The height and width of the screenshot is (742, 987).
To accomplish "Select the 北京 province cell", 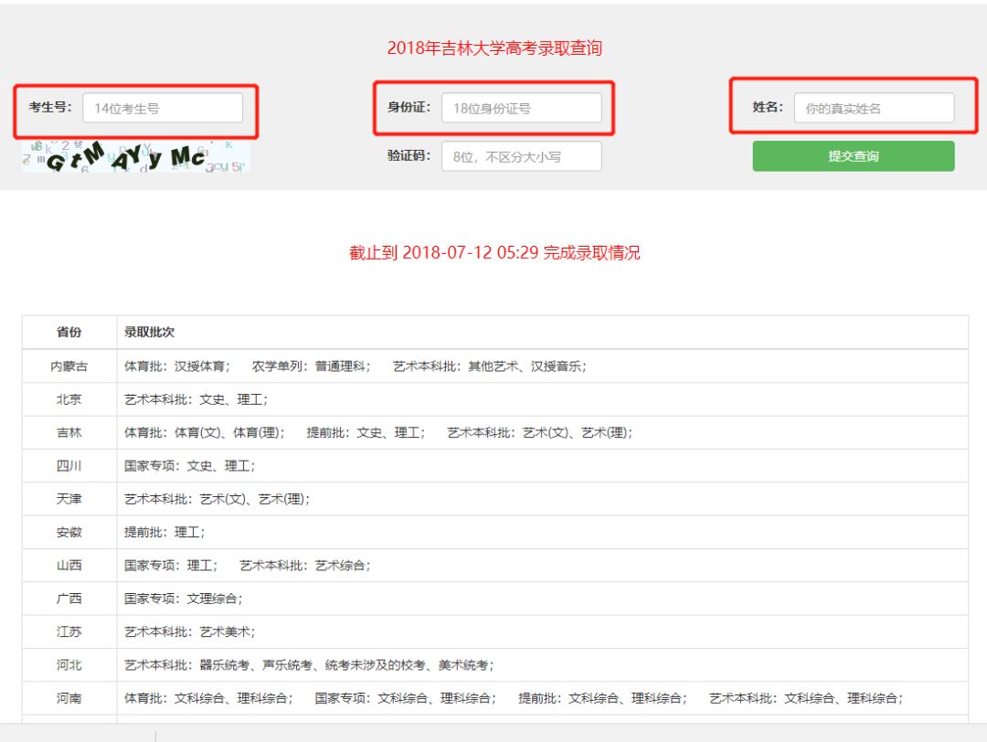I will (69, 399).
